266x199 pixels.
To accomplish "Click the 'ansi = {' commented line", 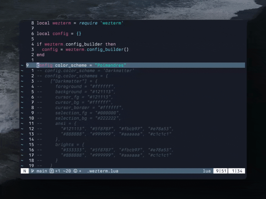I will [66, 124].
